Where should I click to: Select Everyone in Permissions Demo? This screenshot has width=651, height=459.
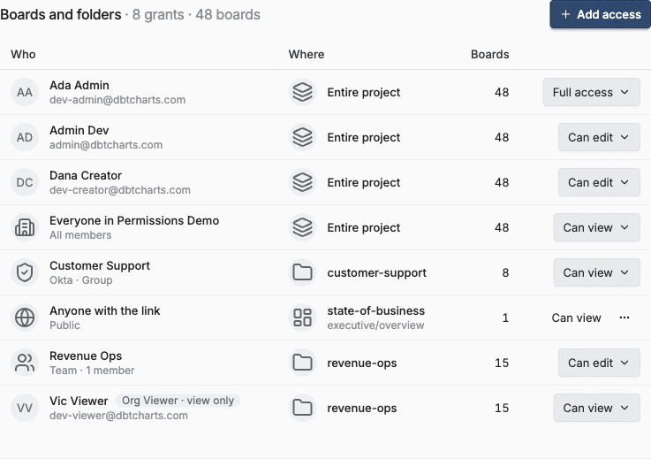[134, 220]
